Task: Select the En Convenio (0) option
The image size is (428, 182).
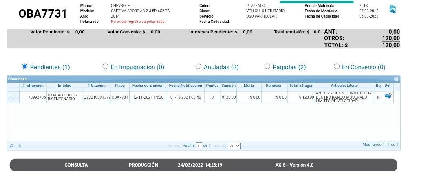Action: (x=337, y=66)
